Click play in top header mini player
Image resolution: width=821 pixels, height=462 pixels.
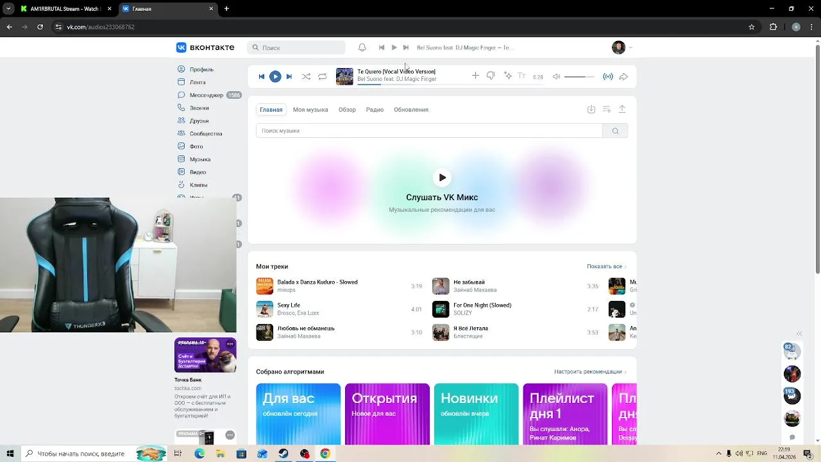pyautogui.click(x=394, y=47)
